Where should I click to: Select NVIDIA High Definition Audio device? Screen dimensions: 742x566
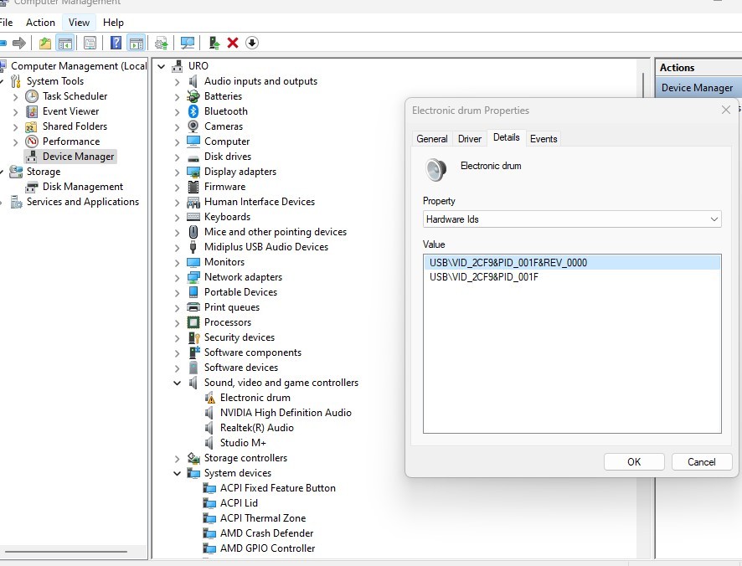click(286, 413)
